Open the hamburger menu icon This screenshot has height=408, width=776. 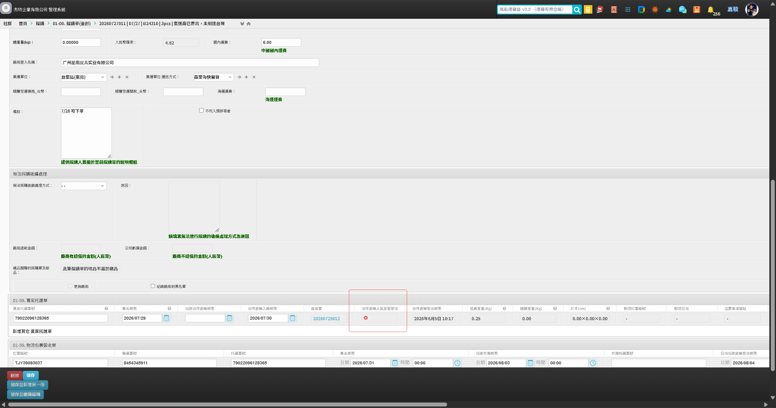tap(6, 8)
